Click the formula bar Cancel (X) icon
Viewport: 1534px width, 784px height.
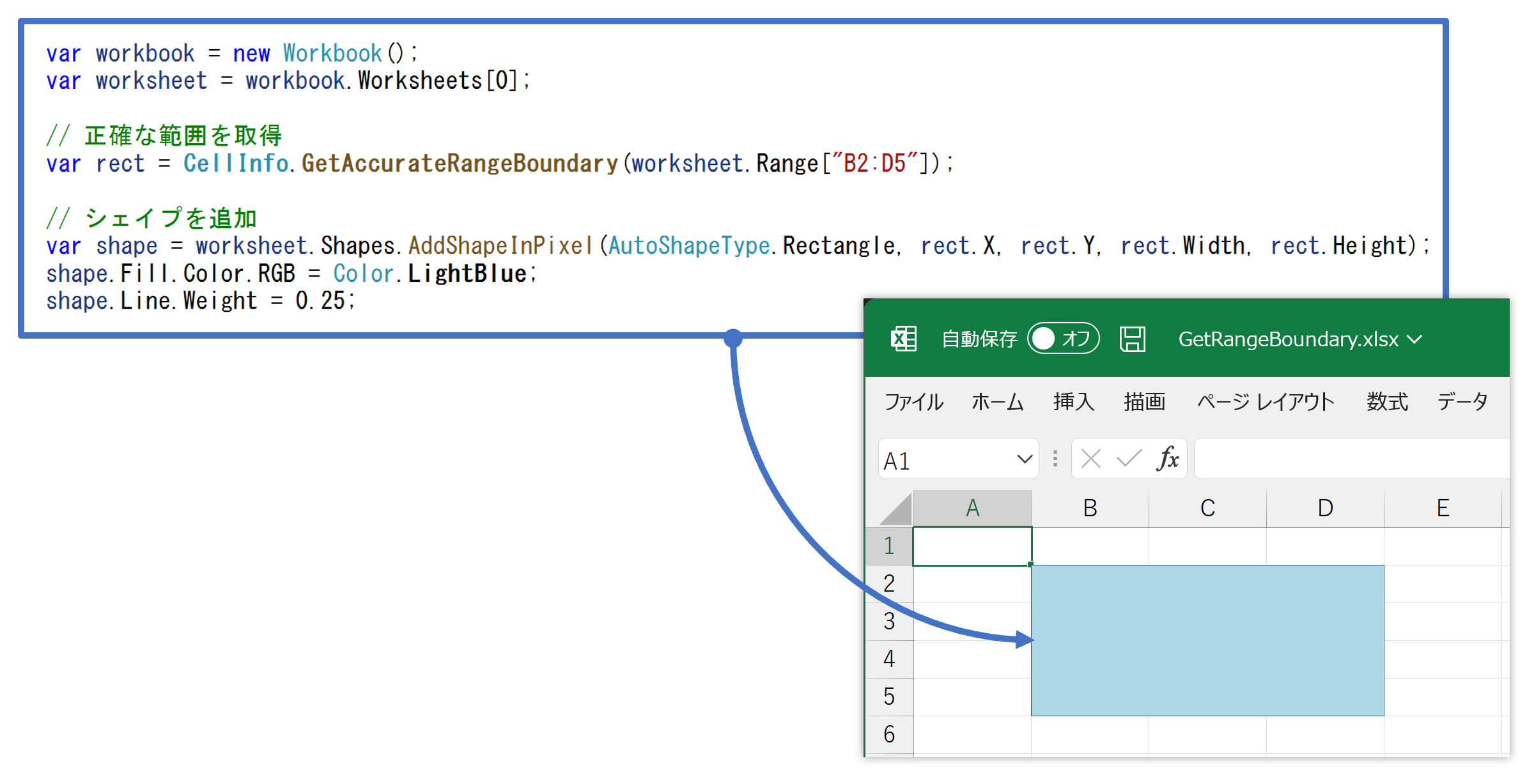click(x=1091, y=459)
